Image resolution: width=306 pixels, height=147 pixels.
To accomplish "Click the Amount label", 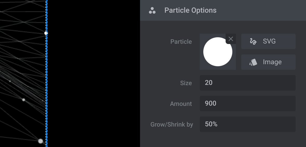I will pyautogui.click(x=181, y=104).
